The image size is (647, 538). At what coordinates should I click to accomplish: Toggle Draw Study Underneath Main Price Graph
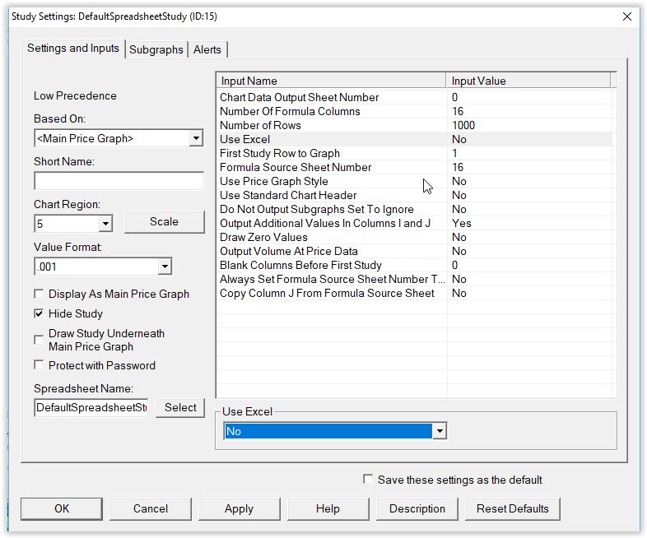click(39, 340)
